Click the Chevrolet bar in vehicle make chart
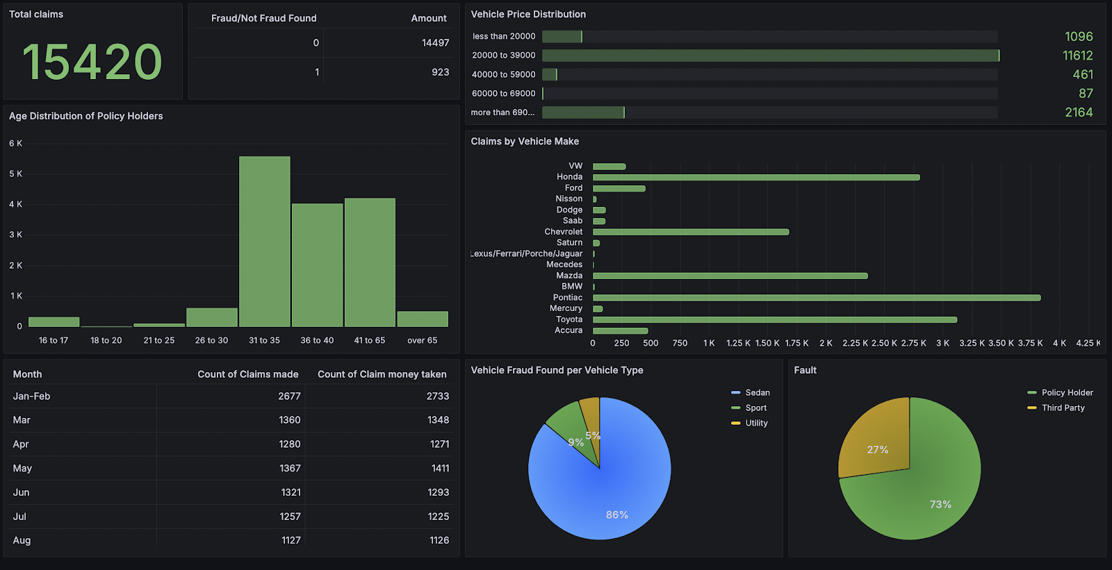Viewport: 1112px width, 570px height. (691, 232)
